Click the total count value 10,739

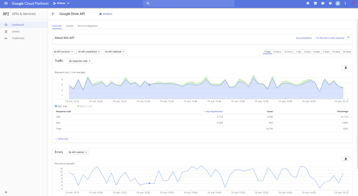point(269,129)
